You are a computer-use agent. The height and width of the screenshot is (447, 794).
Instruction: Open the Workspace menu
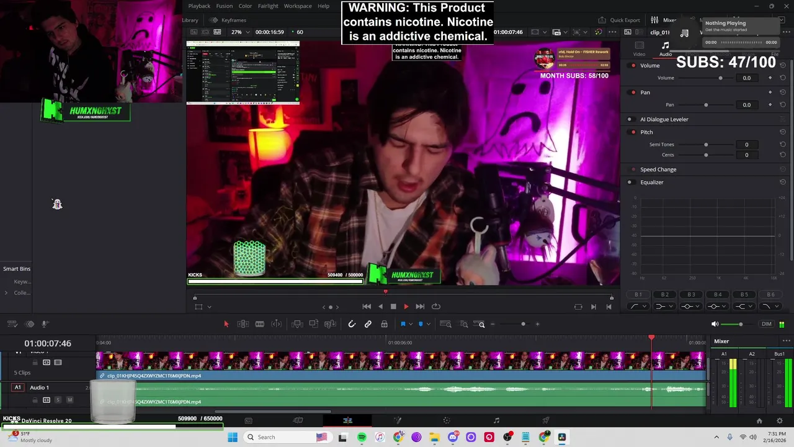298,6
